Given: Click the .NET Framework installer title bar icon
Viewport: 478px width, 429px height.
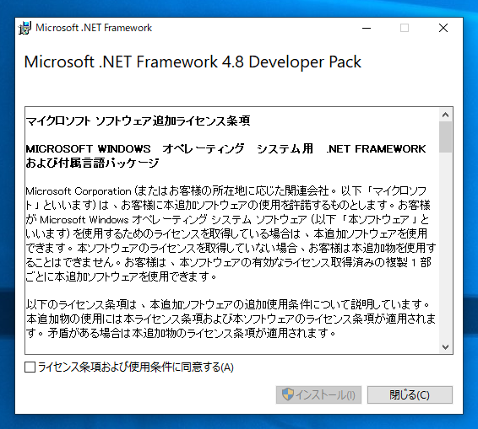Looking at the screenshot, I should pos(24,28).
